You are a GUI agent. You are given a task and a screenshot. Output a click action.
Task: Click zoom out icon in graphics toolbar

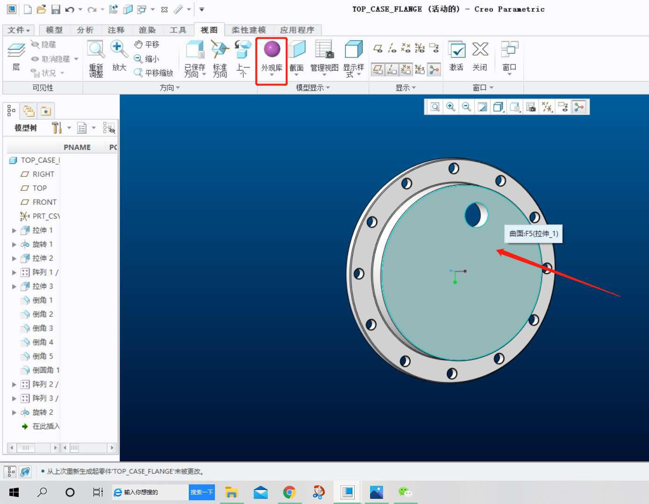[x=466, y=107]
